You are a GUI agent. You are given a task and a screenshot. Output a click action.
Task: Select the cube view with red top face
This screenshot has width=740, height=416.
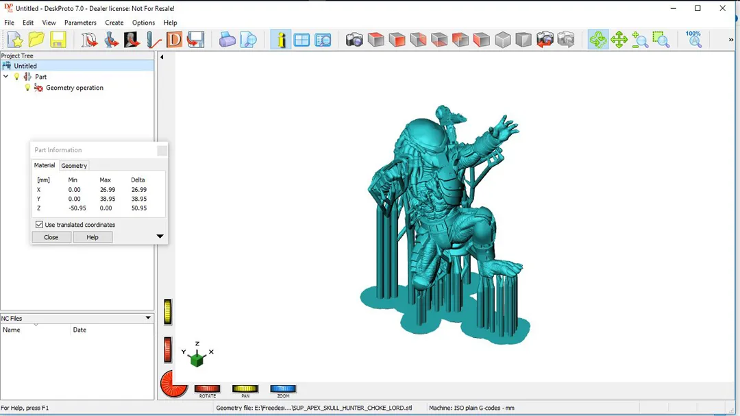point(375,40)
